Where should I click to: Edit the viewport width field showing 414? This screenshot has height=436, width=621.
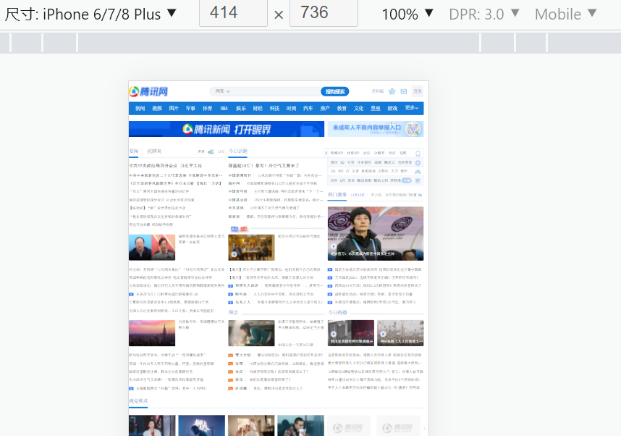(x=233, y=13)
